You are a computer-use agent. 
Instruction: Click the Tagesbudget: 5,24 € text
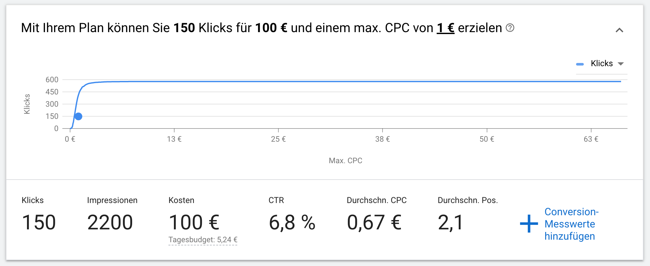(203, 240)
